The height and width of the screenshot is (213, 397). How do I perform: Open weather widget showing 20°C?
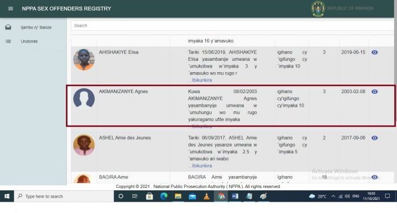point(318,197)
